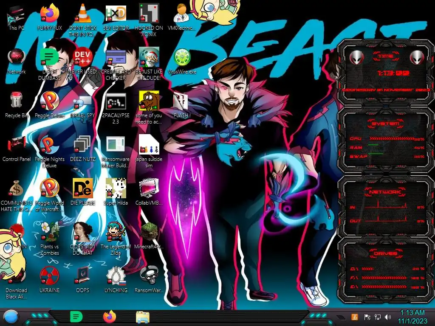Screen dimensions: 435x326
Task: Open the RansomWar skull icon
Action: (x=149, y=280)
